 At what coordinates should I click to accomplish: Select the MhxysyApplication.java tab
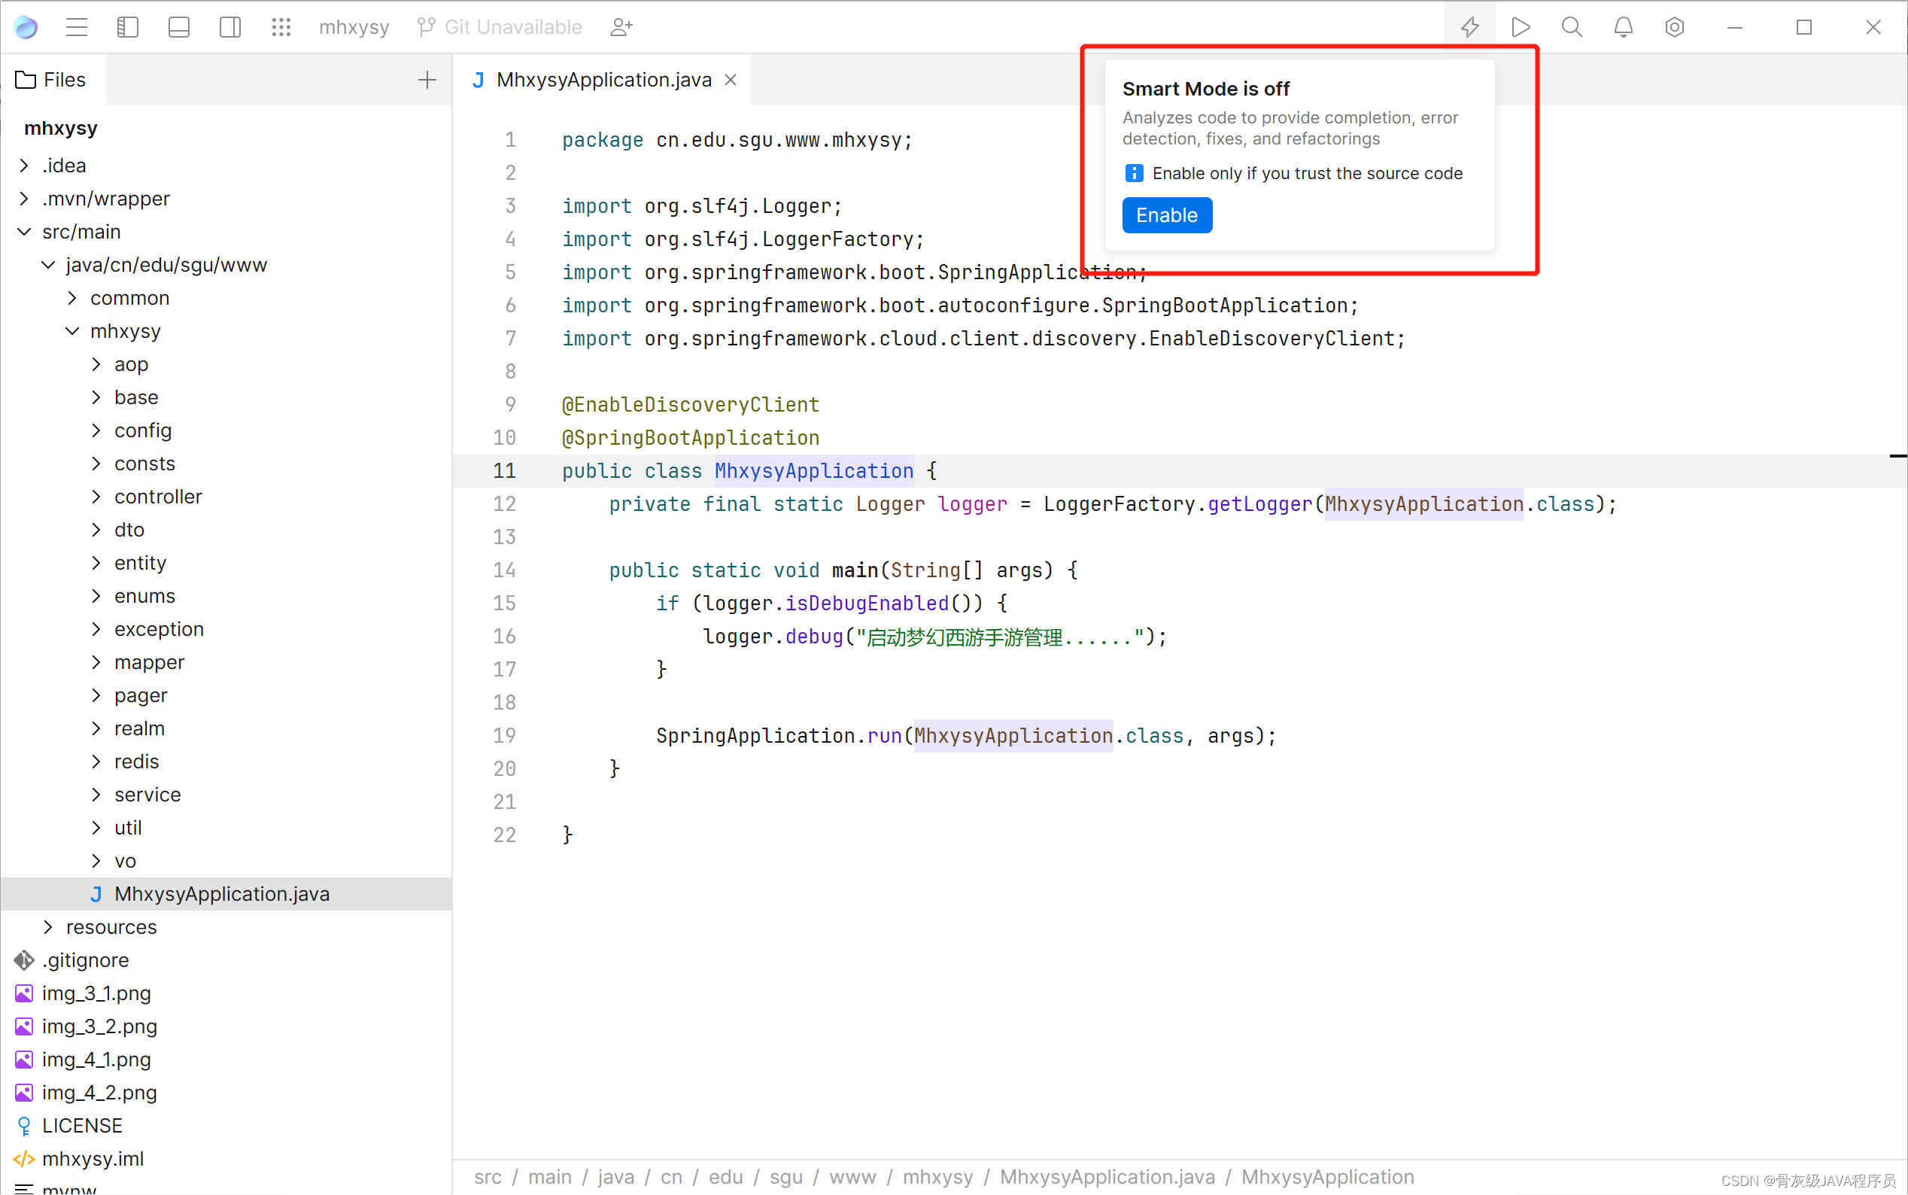tap(603, 79)
